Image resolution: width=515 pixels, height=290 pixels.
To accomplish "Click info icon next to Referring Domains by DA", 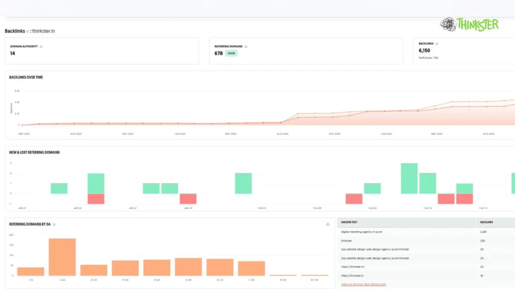I will coord(54,225).
